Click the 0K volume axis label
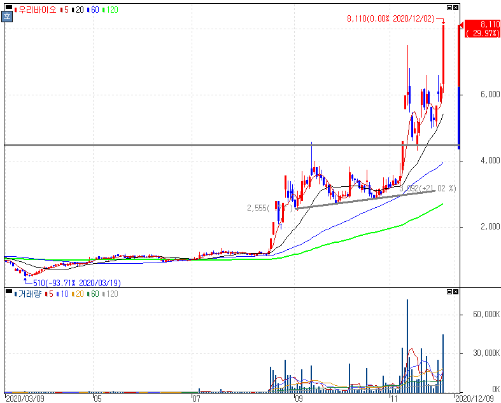This screenshot has width=501, height=403. [495, 389]
